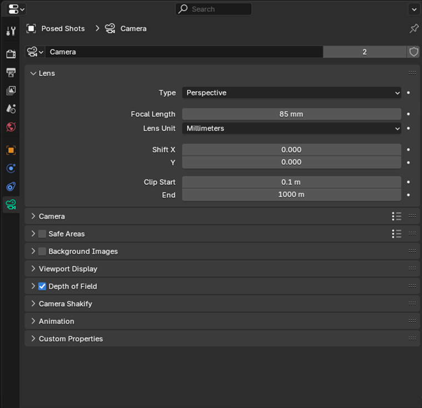
Task: Expand the Depth of Field panel
Action: tap(33, 286)
